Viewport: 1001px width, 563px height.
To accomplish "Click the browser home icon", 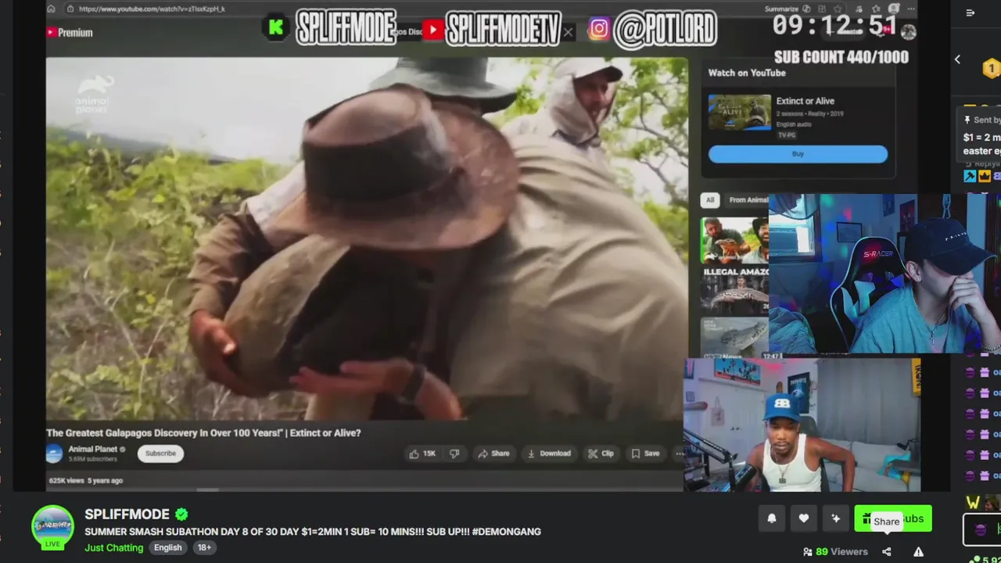I will [51, 9].
